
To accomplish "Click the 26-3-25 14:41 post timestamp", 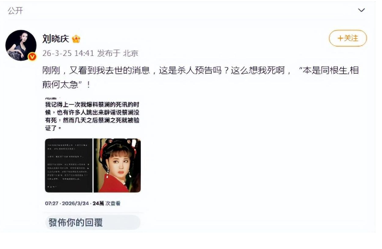I will 68,53.
